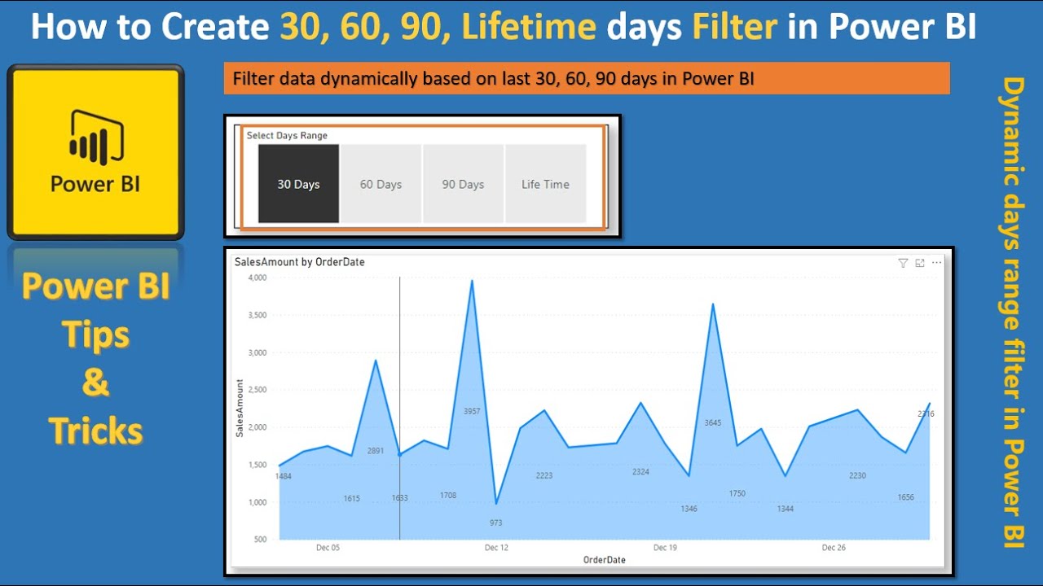Image resolution: width=1043 pixels, height=586 pixels.
Task: Click the 'SalesAmount by OrderDate' chart title
Action: tap(299, 262)
